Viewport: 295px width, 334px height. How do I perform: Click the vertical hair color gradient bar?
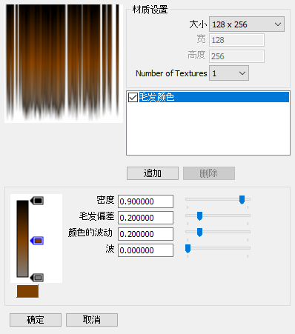pos(22,238)
